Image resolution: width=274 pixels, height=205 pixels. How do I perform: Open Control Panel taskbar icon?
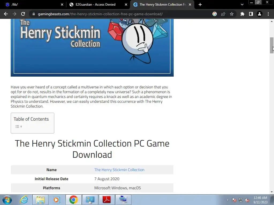(x=90, y=200)
